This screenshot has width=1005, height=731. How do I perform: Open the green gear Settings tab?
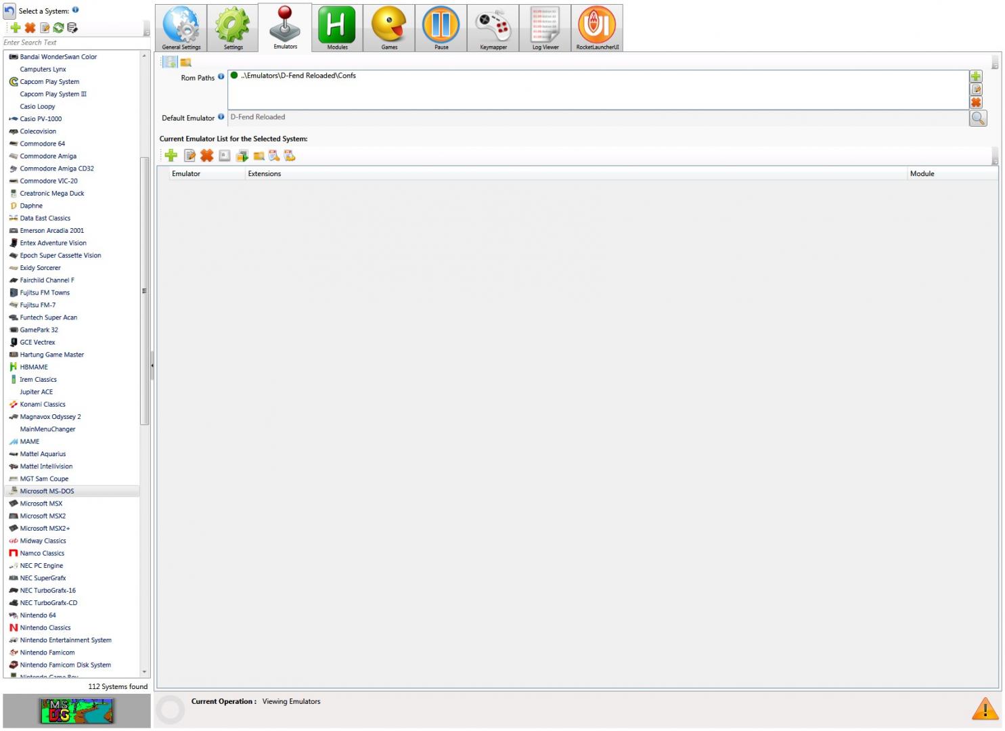coord(233,28)
